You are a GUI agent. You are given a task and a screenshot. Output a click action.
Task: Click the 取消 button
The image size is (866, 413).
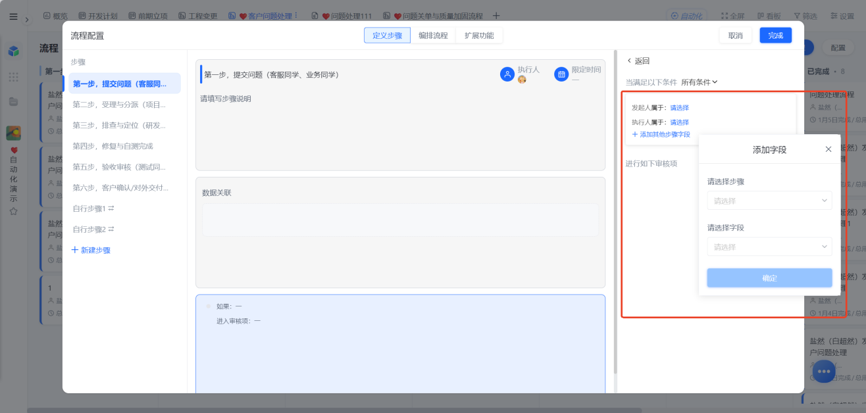click(x=736, y=36)
